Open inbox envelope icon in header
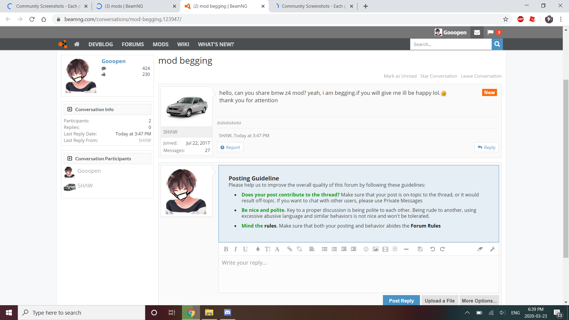Viewport: 569px width, 320px height. click(477, 32)
